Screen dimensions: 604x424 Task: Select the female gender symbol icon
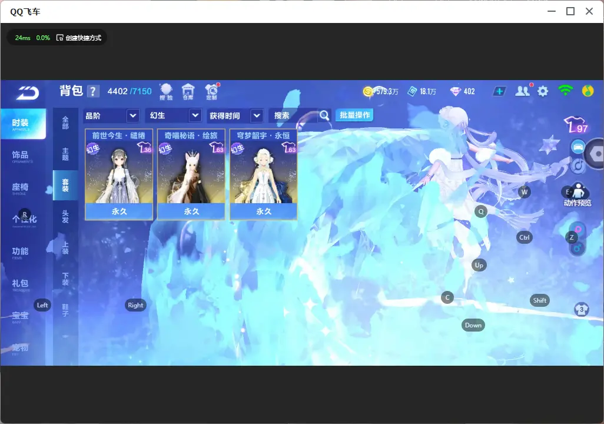pyautogui.click(x=578, y=229)
